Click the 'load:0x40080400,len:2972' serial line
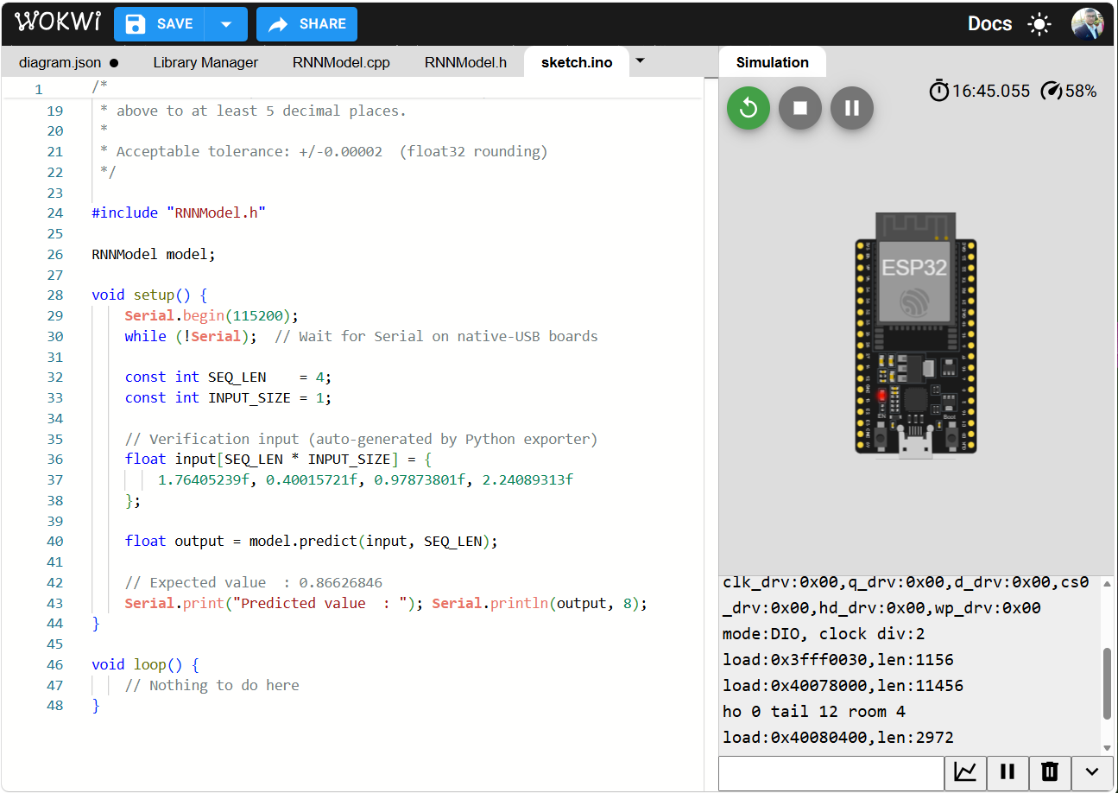Image resolution: width=1118 pixels, height=793 pixels. point(838,738)
